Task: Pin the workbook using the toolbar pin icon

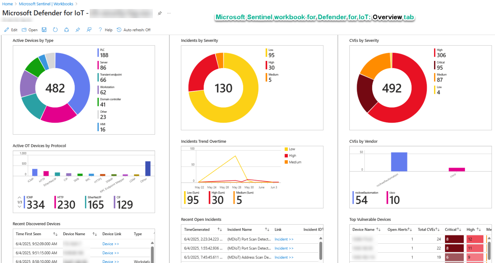Action: point(77,30)
